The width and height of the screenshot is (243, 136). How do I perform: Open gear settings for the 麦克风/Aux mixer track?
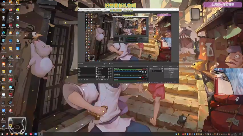pos(145,72)
